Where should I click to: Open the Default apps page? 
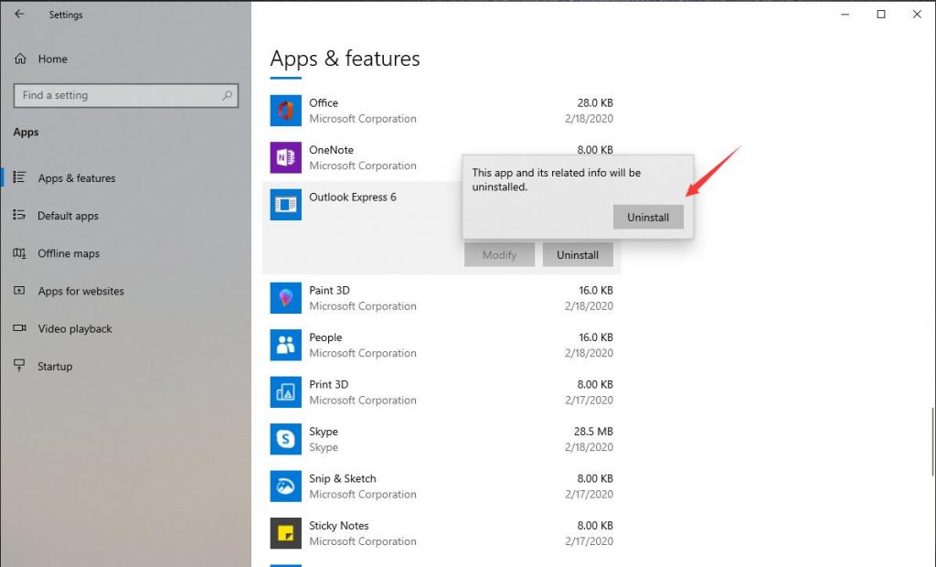click(x=68, y=216)
